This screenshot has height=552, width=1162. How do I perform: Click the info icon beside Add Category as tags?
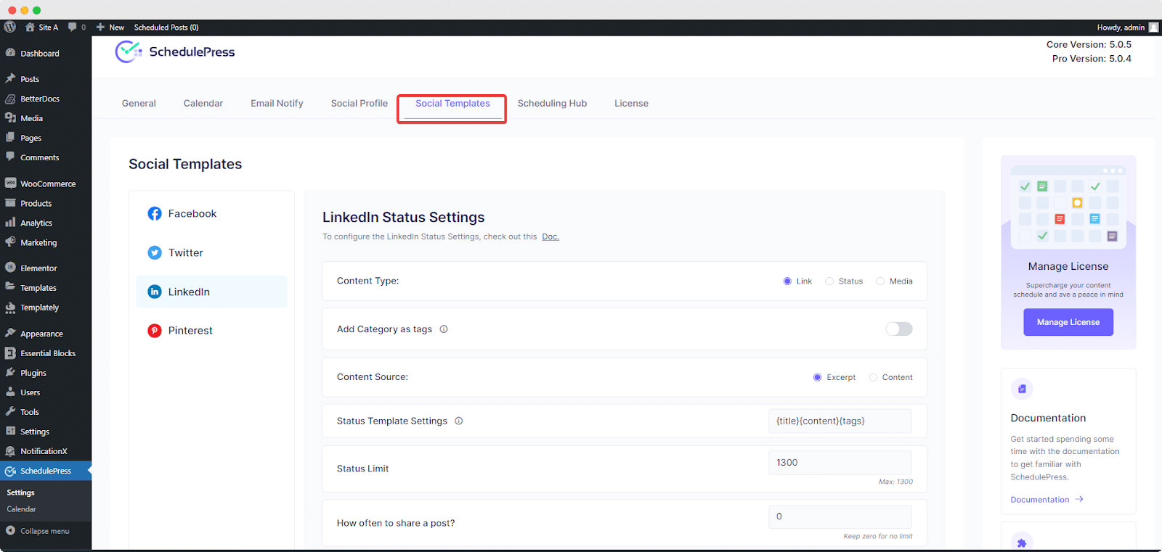pyautogui.click(x=444, y=329)
